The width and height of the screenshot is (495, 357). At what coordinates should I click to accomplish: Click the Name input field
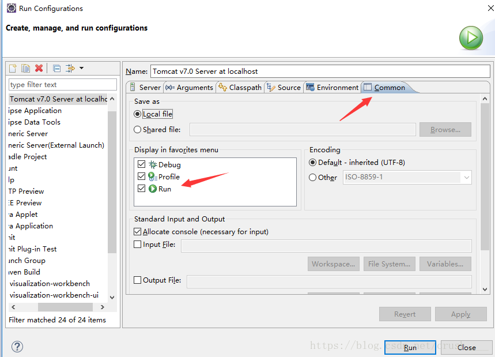click(320, 72)
